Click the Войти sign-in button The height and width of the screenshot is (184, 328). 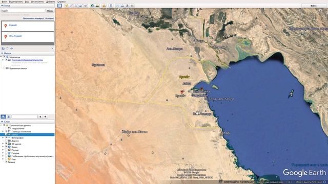click(x=313, y=6)
